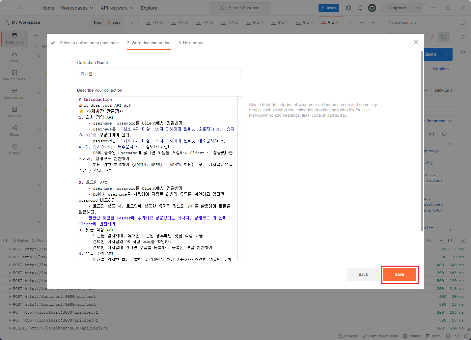Go forward with the right arrow

[31, 8]
